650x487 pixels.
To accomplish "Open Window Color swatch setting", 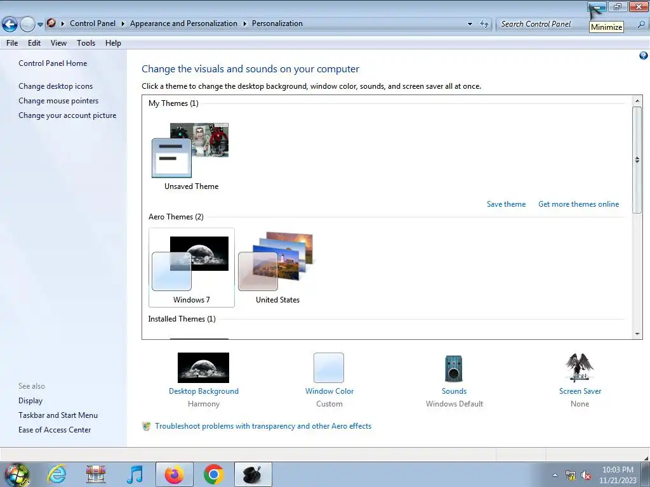I will [329, 368].
